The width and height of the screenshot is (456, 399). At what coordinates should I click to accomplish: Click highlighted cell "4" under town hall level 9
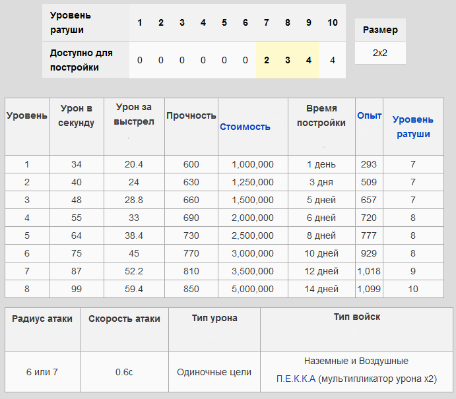pos(309,60)
